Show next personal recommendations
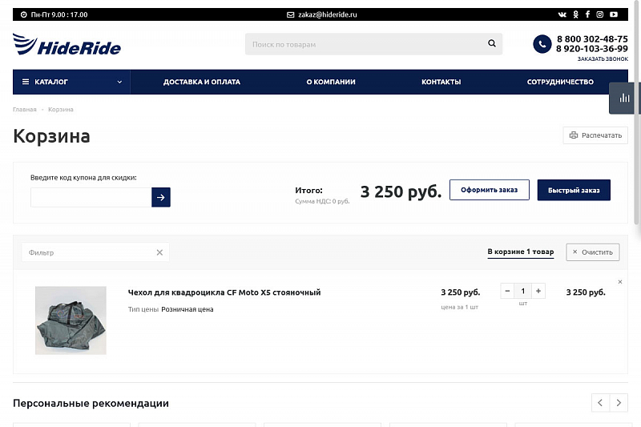641x427 pixels. coord(619,403)
